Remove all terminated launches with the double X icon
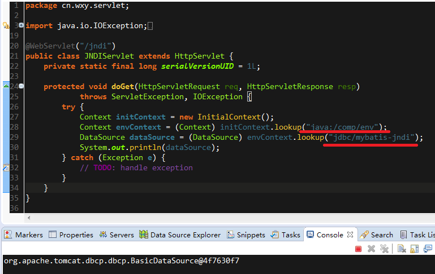The width and height of the screenshot is (435, 274). (x=384, y=249)
